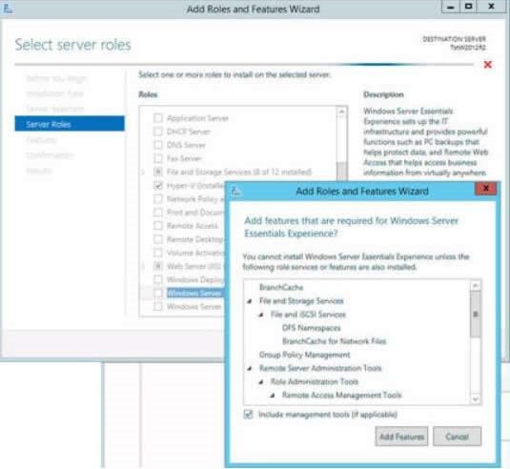Collapse the File and iSCSI Services node
The height and width of the screenshot is (469, 510).
point(261,315)
